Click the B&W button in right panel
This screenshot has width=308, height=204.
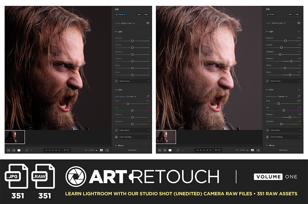pyautogui.click(x=297, y=14)
